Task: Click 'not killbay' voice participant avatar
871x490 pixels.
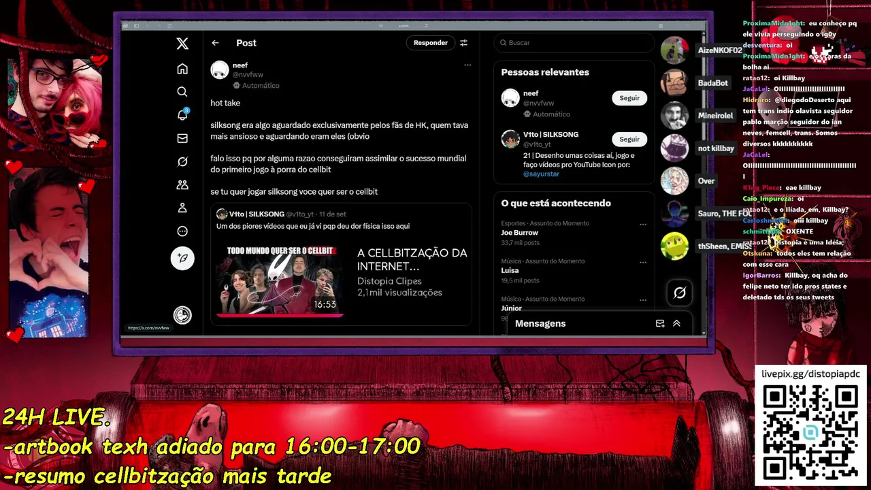Action: point(674,148)
